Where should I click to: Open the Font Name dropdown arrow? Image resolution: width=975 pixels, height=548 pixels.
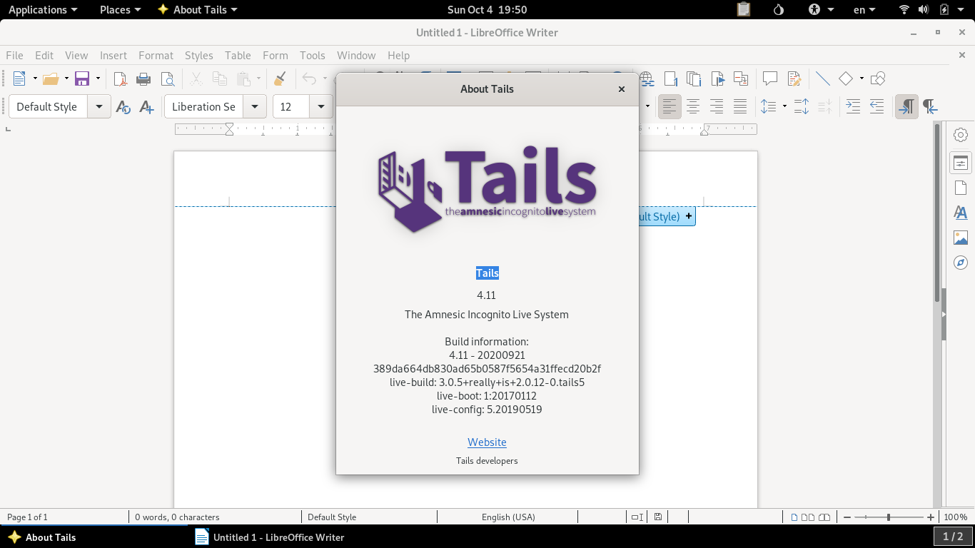[x=255, y=107]
